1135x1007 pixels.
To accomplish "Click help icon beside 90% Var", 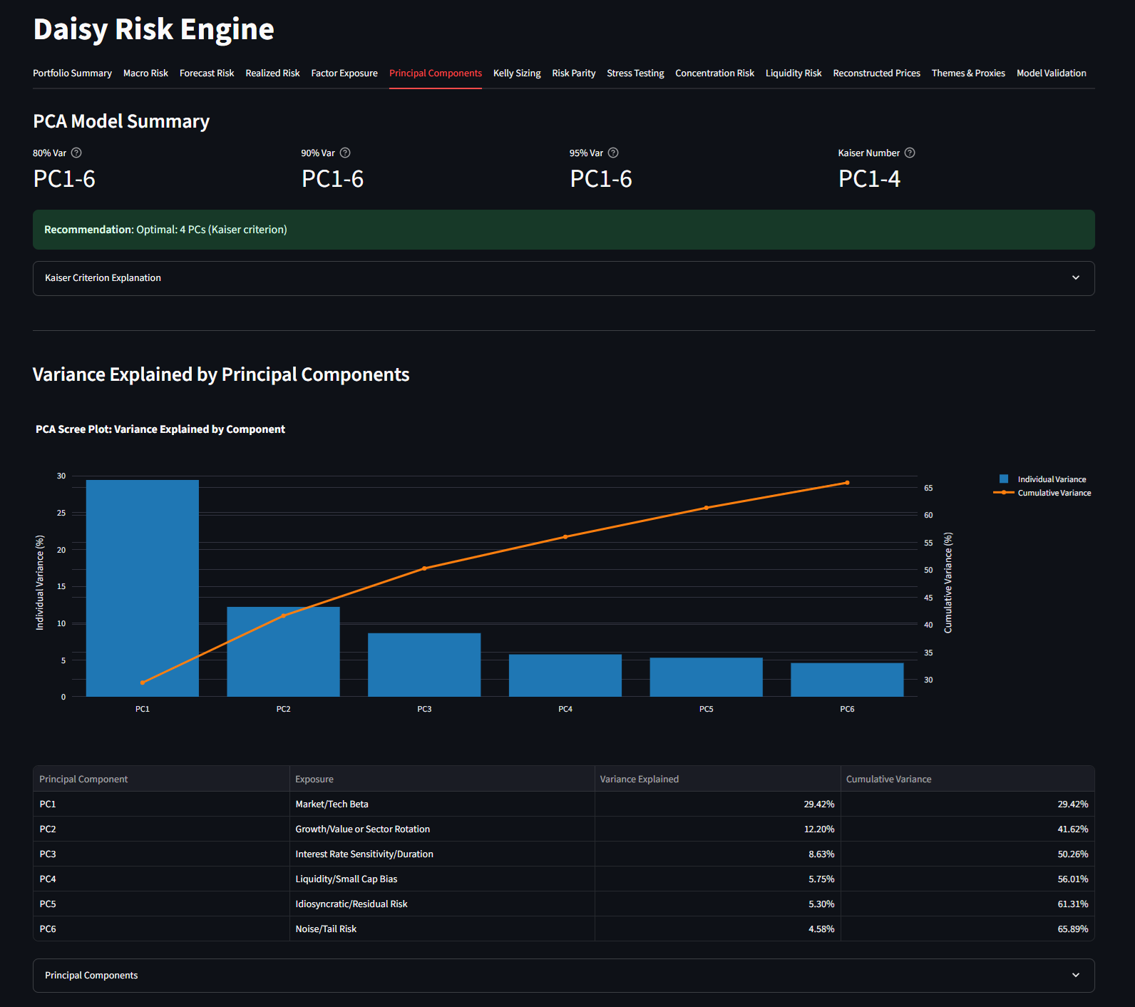I will (x=345, y=153).
